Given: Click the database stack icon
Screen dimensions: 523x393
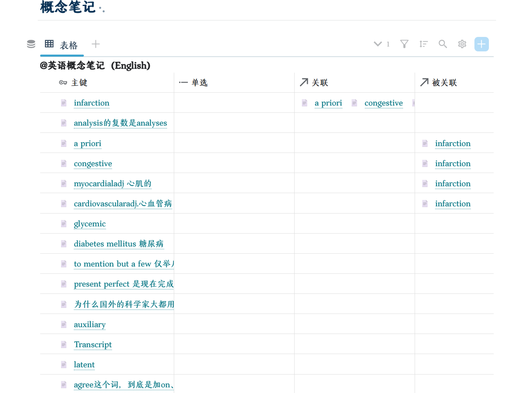Looking at the screenshot, I should (31, 44).
